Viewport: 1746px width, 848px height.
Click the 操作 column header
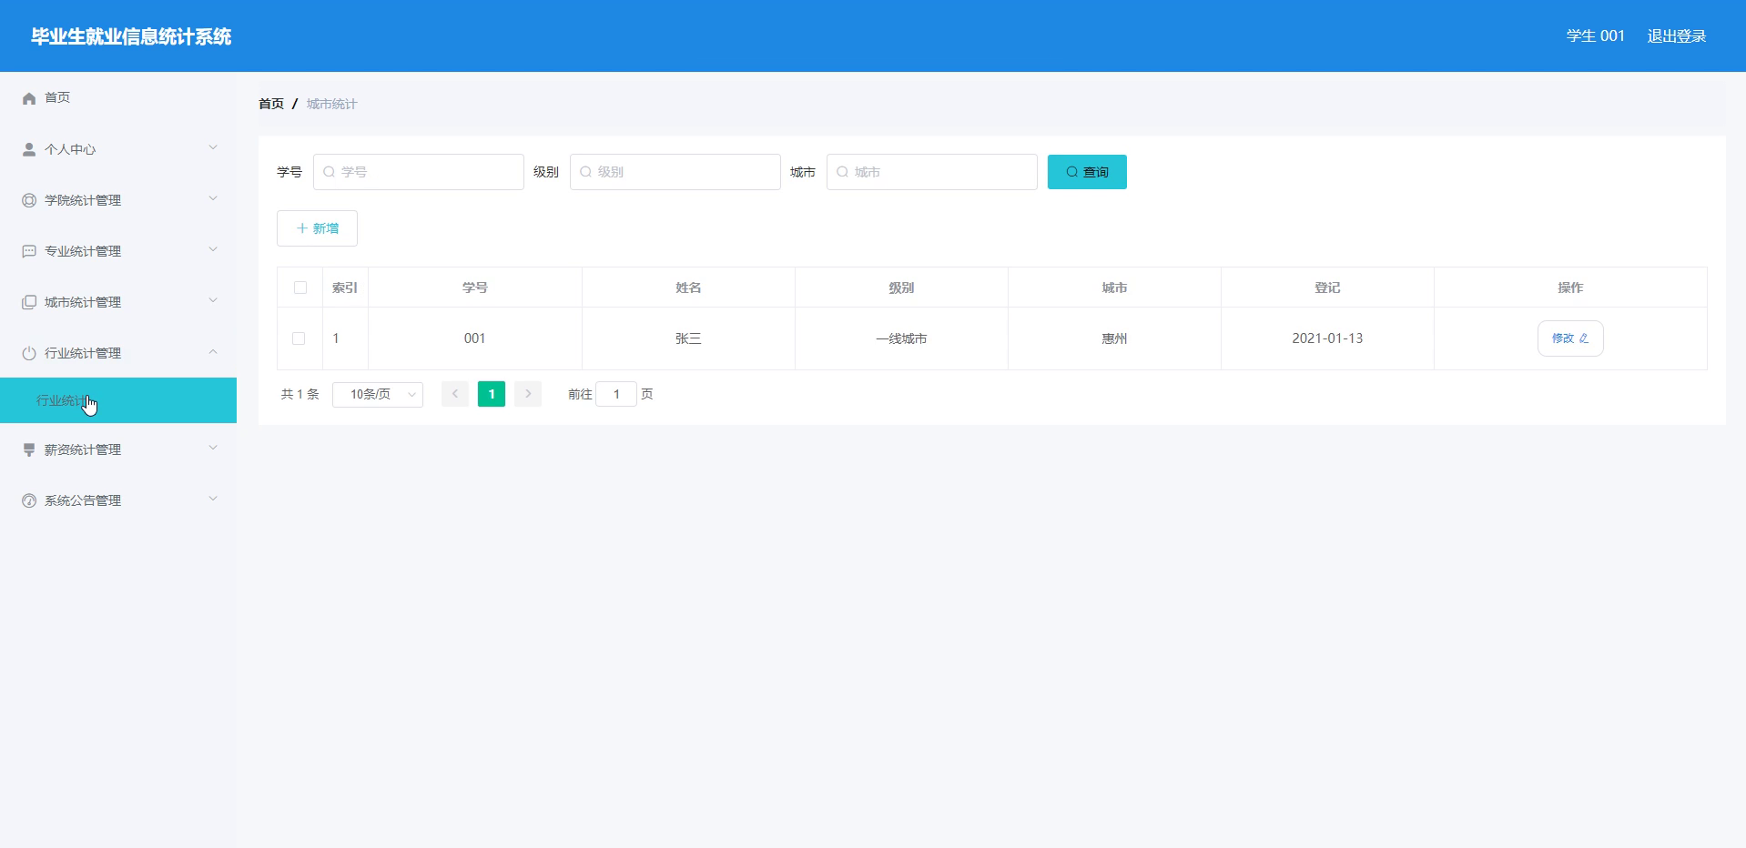click(1570, 288)
